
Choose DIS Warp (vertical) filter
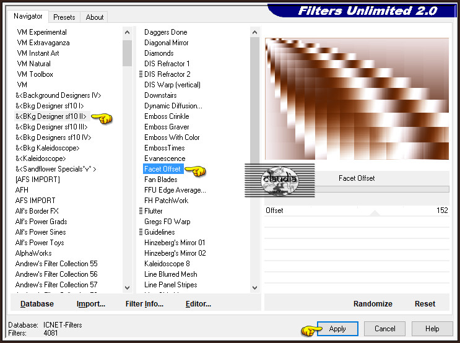[x=173, y=85]
